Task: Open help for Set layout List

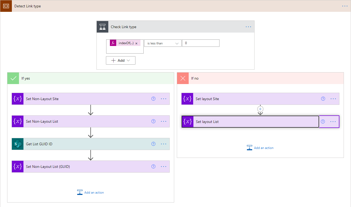Action: (323, 122)
